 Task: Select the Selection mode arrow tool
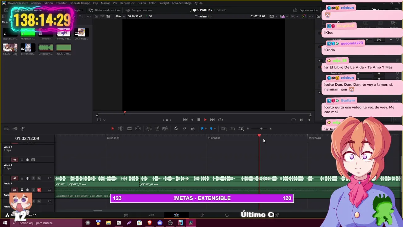click(x=112, y=129)
